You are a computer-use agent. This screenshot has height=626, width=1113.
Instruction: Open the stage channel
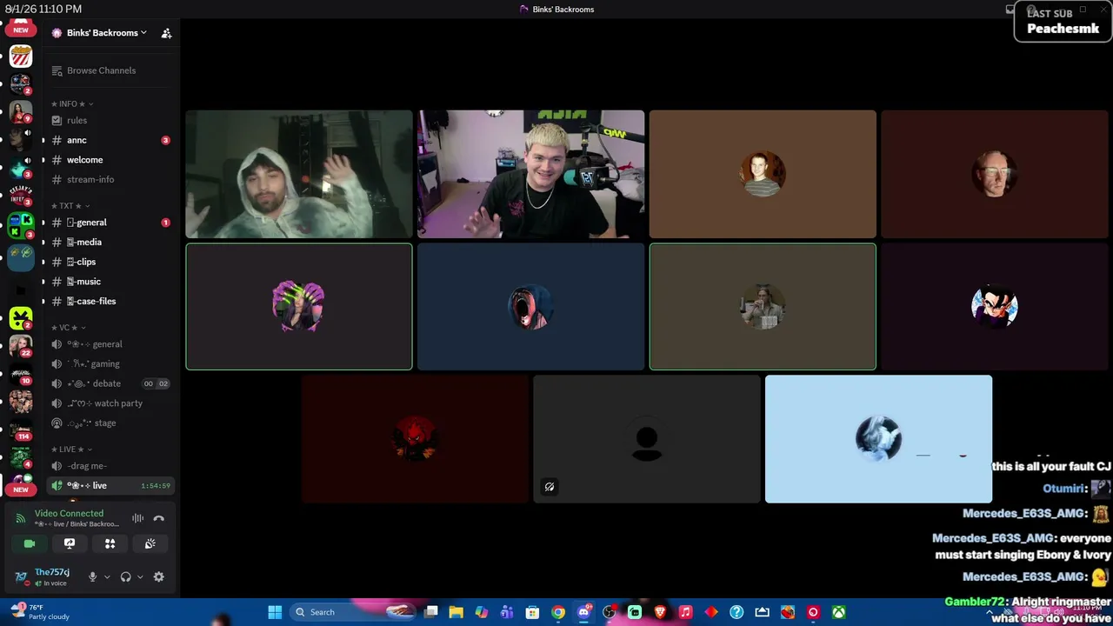tap(110, 423)
